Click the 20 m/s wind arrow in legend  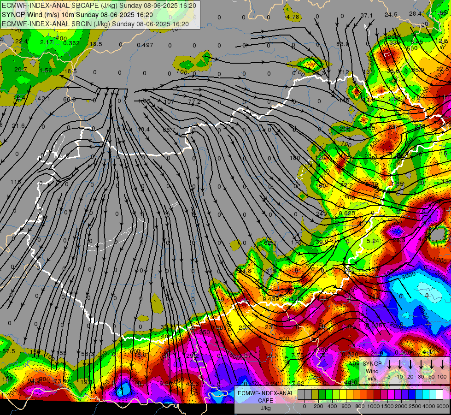pos(410,365)
